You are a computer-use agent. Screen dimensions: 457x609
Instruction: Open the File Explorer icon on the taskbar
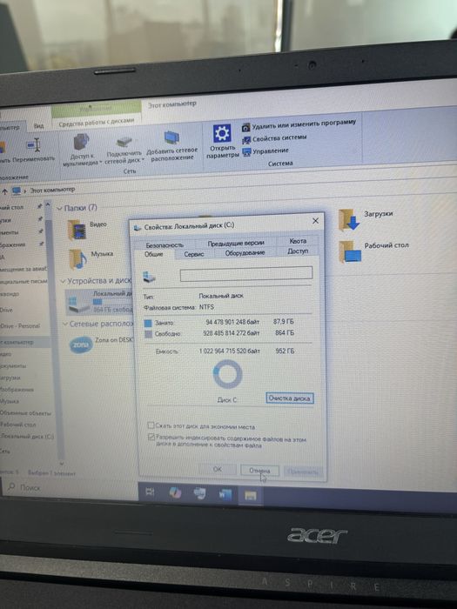(x=251, y=495)
